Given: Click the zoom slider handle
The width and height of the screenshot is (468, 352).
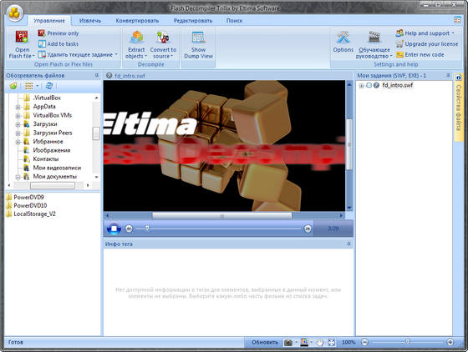Looking at the screenshot, I should tap(408, 342).
